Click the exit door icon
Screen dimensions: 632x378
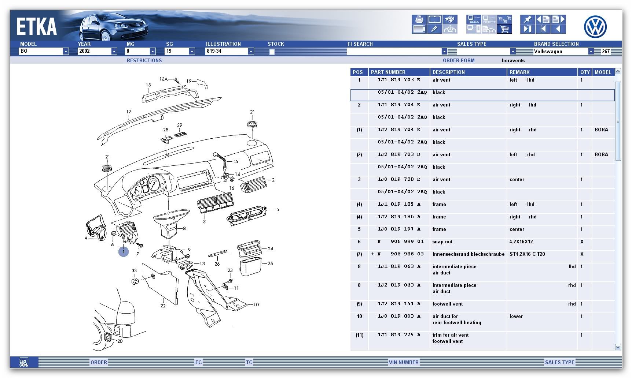point(528,29)
